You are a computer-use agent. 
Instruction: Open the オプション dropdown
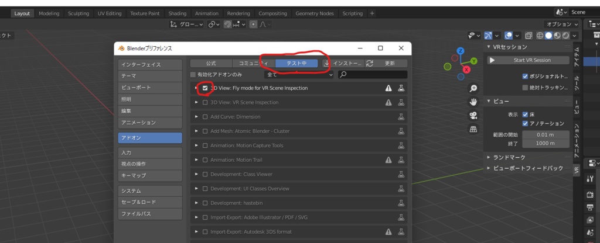[562, 24]
